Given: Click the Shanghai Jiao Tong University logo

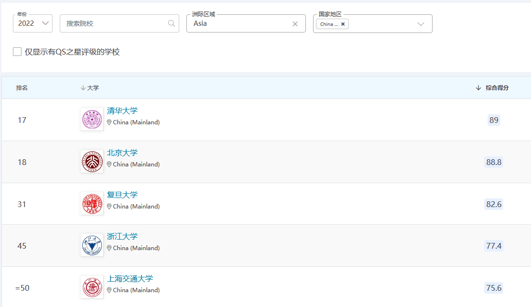Looking at the screenshot, I should pos(92,287).
